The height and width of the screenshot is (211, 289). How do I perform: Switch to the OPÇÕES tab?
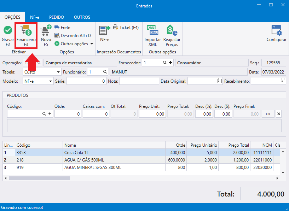[12, 17]
